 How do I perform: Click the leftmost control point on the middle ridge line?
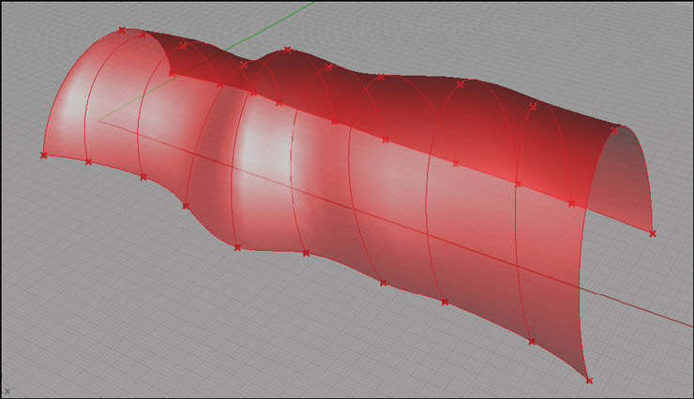coord(172,73)
